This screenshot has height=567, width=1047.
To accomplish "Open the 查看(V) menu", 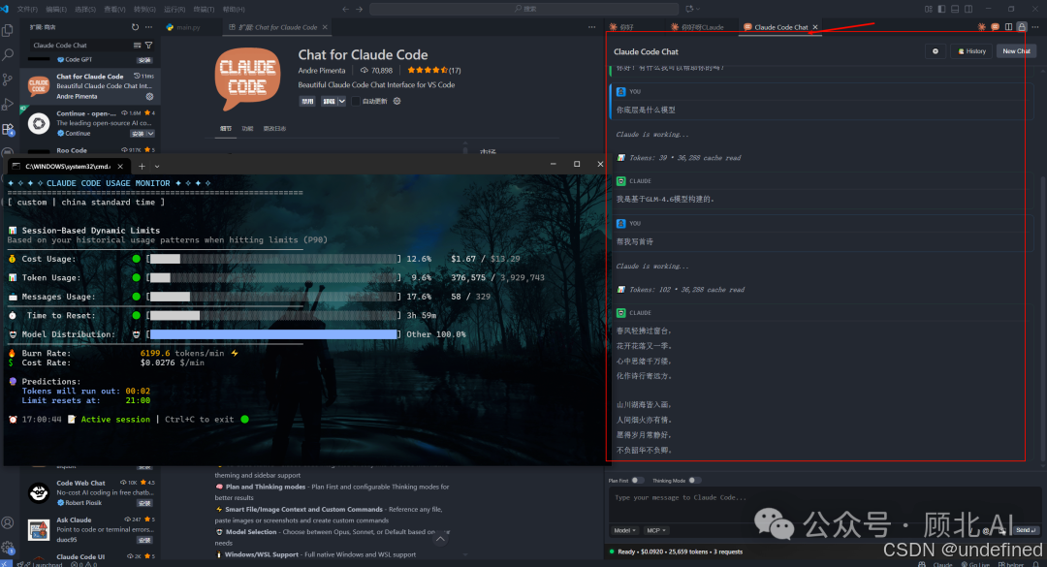I will click(x=114, y=10).
